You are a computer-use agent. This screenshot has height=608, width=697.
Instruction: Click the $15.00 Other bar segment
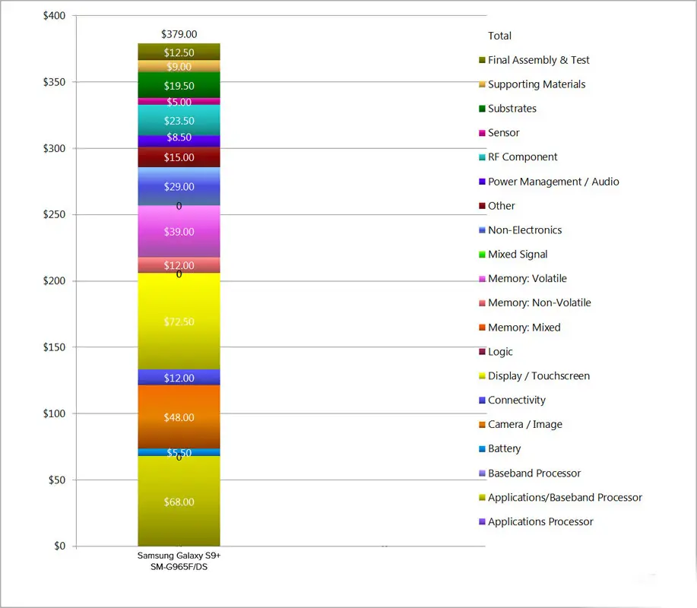point(179,157)
